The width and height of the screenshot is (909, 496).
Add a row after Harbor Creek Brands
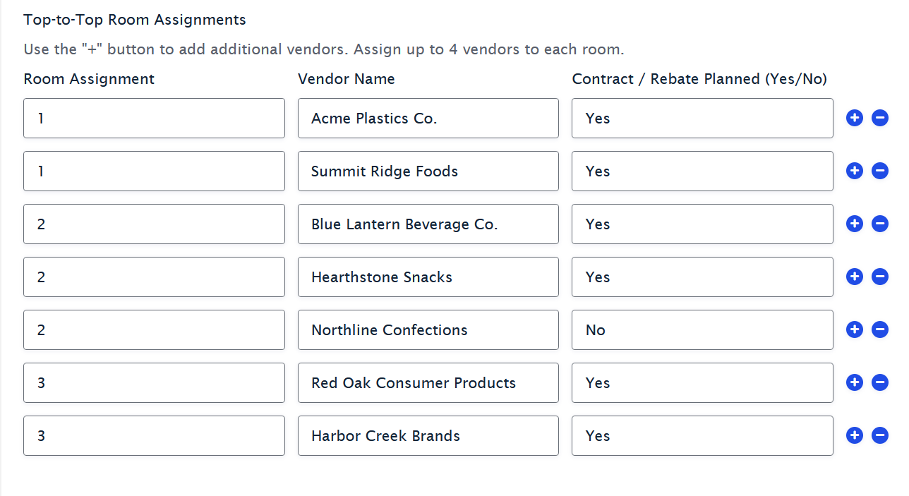pos(855,435)
